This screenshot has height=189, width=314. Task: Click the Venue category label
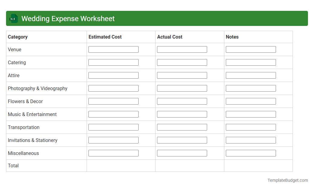(x=14, y=49)
